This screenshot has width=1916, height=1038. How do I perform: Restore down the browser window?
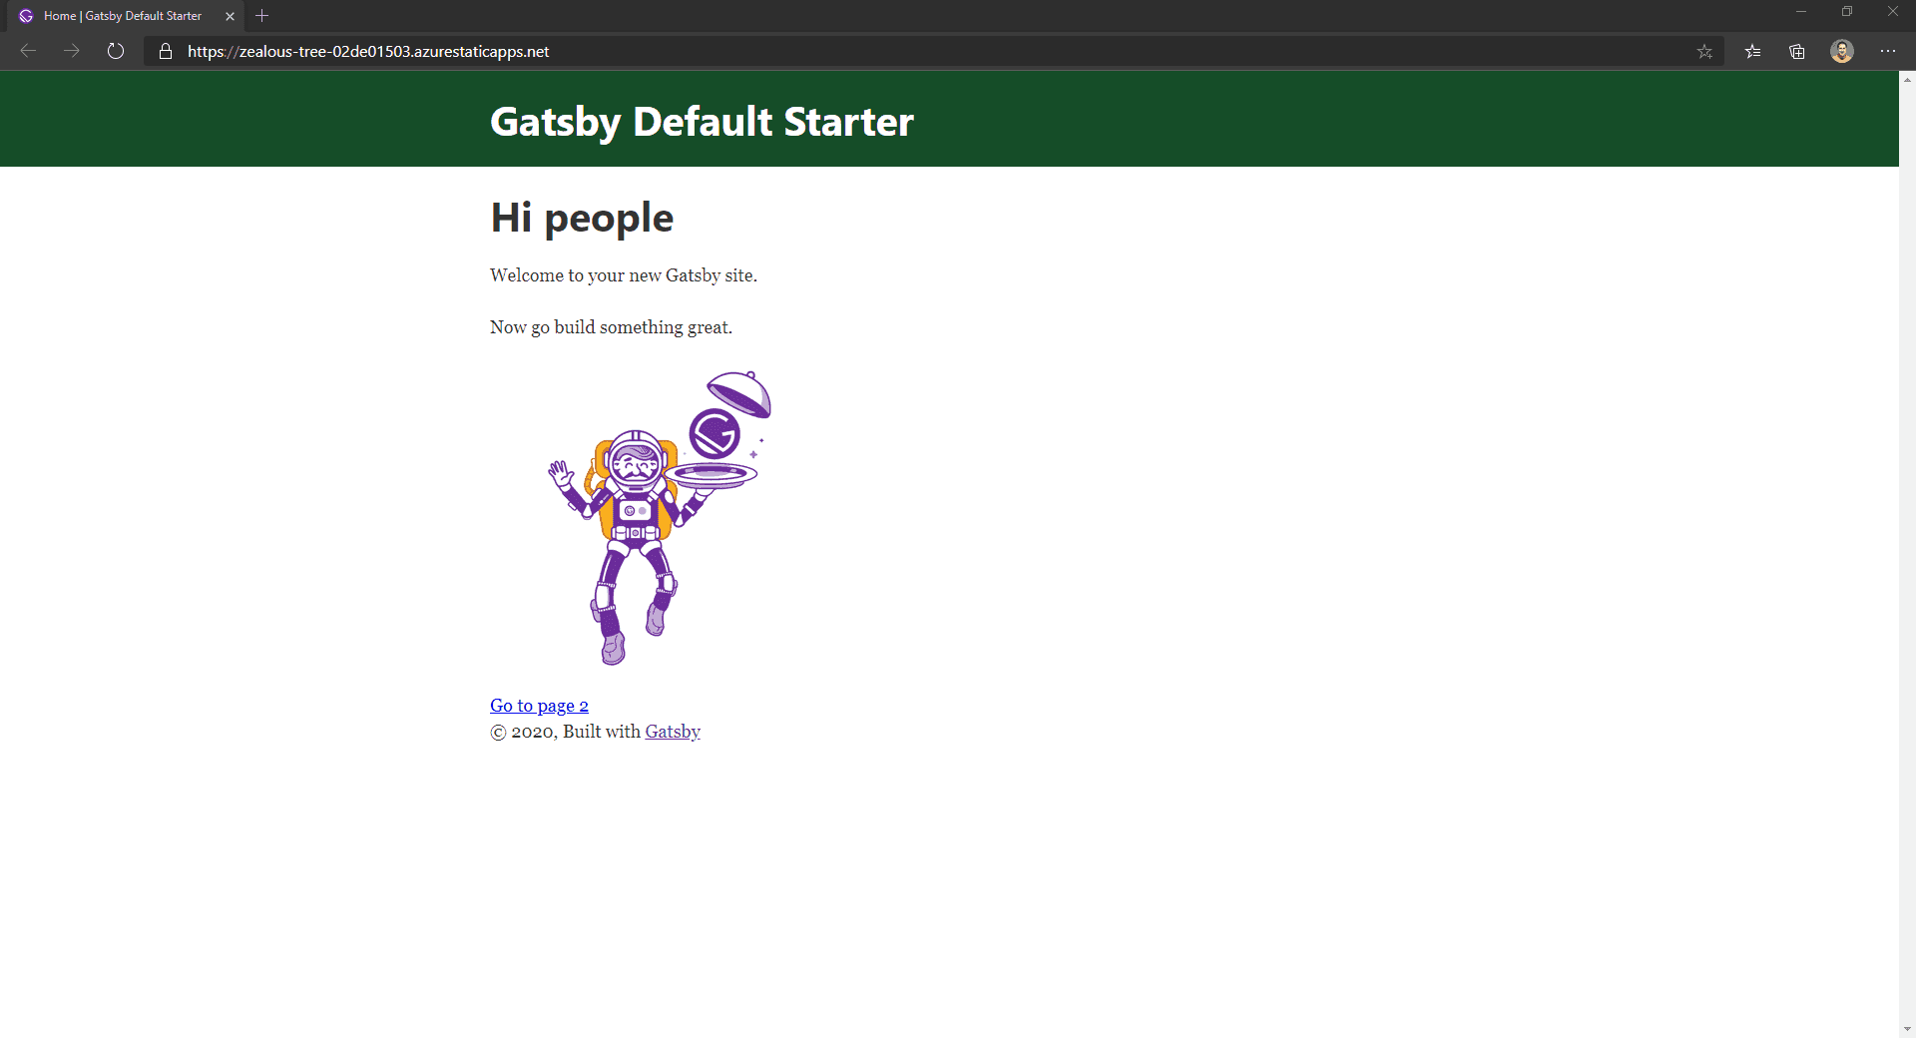click(x=1847, y=12)
